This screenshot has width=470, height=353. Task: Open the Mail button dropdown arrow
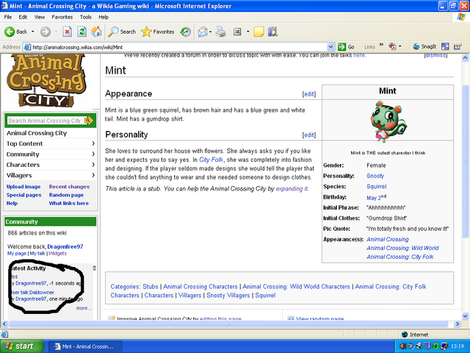(211, 32)
